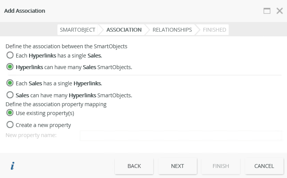Click the FINISH button
The width and height of the screenshot is (287, 178).
click(221, 166)
